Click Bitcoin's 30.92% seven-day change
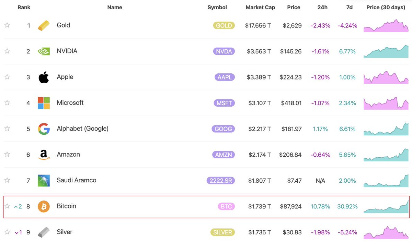 click(347, 207)
